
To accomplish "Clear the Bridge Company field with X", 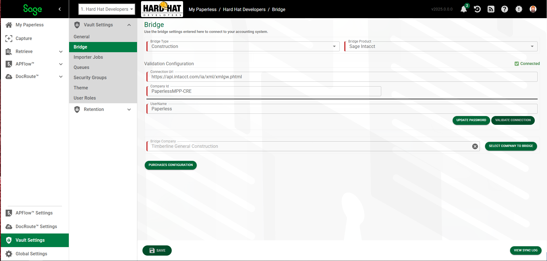I will click(x=475, y=146).
